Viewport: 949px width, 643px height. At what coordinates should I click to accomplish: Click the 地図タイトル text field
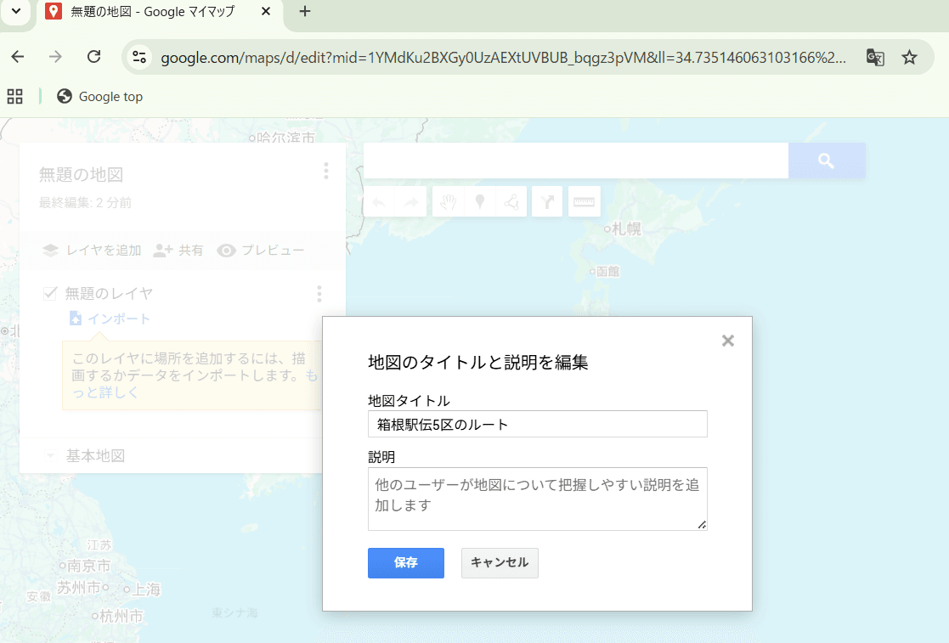coord(537,425)
